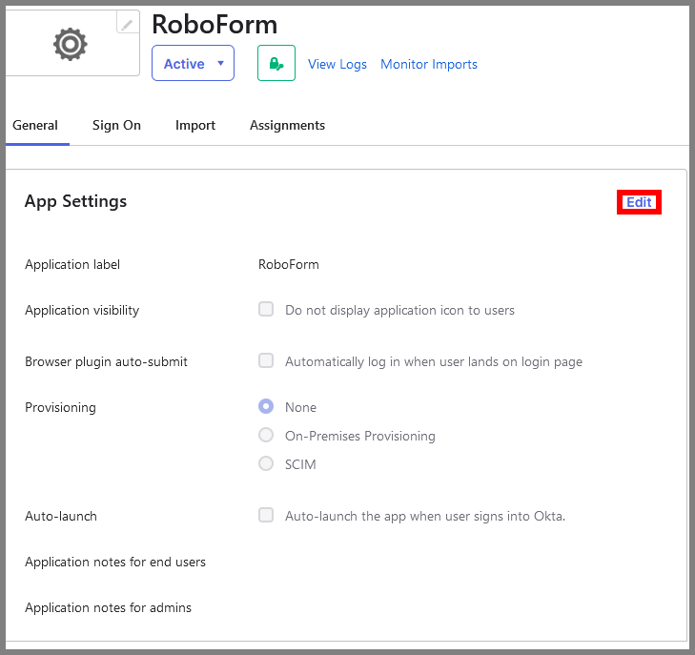
Task: Click Edit in App Settings
Action: click(639, 202)
